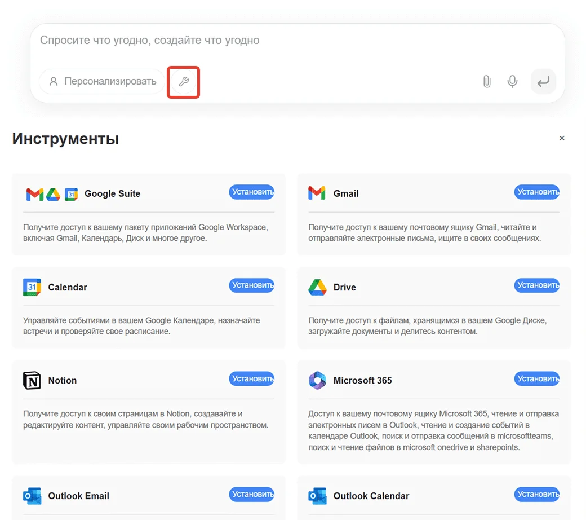586x520 pixels.
Task: Click the Notion logo icon
Action: [x=32, y=381]
